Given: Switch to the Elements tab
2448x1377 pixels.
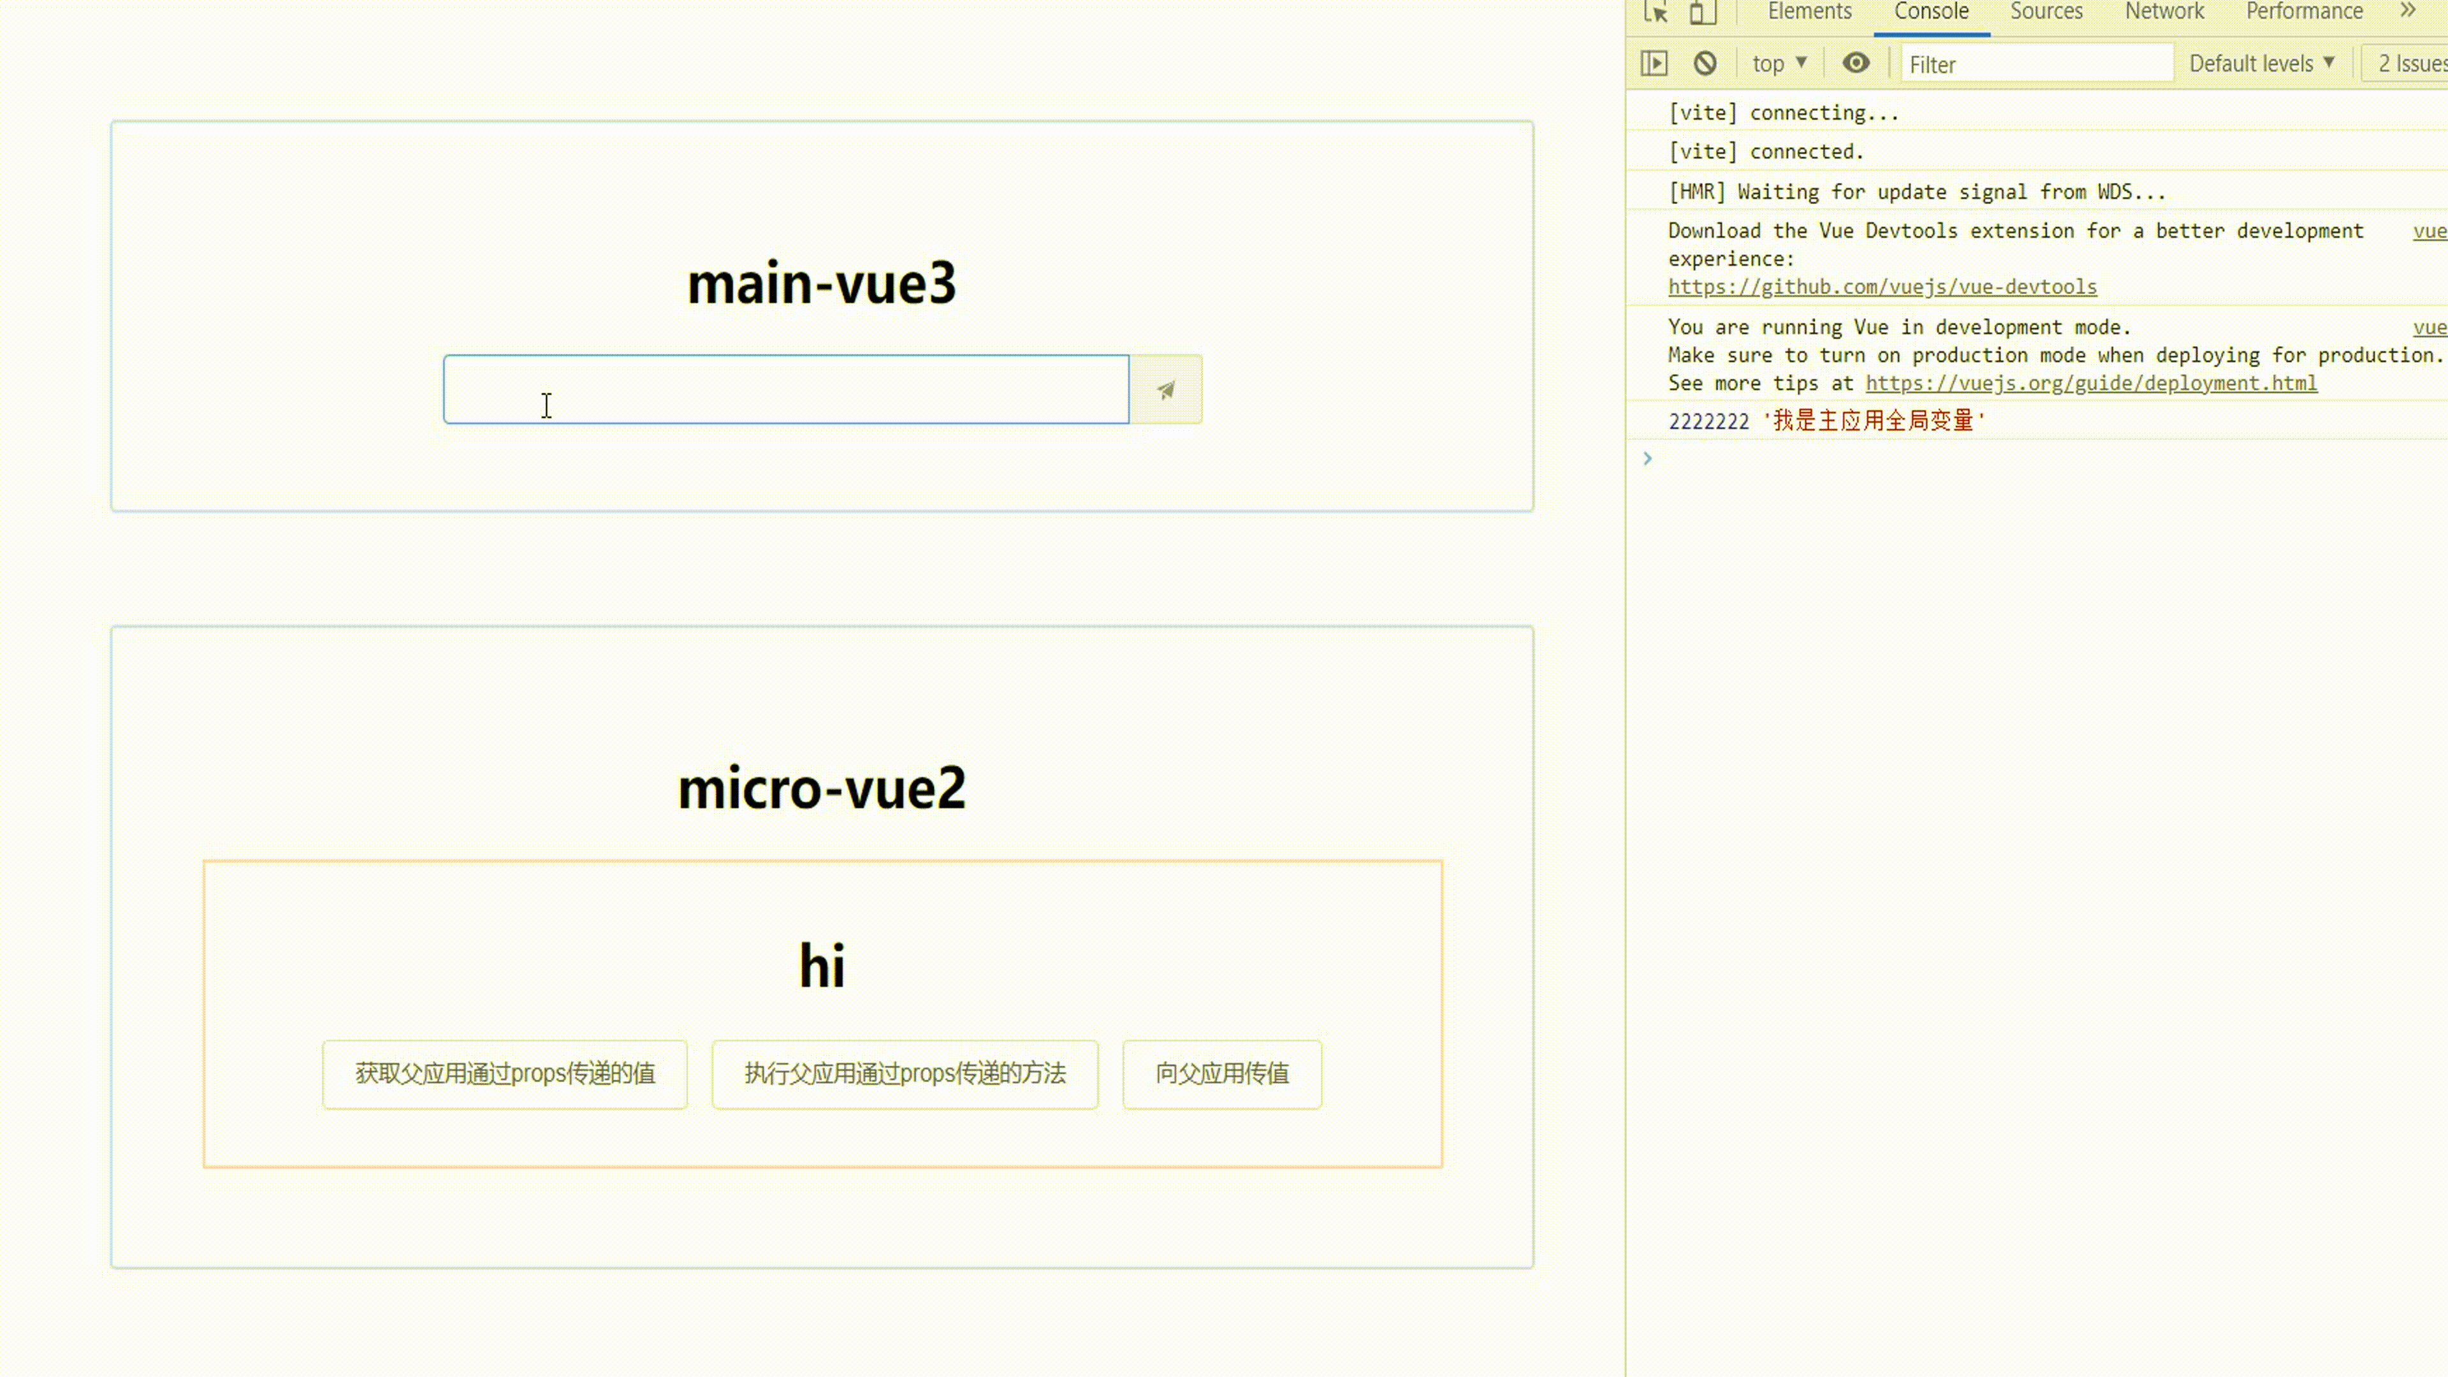Looking at the screenshot, I should click(x=1809, y=12).
